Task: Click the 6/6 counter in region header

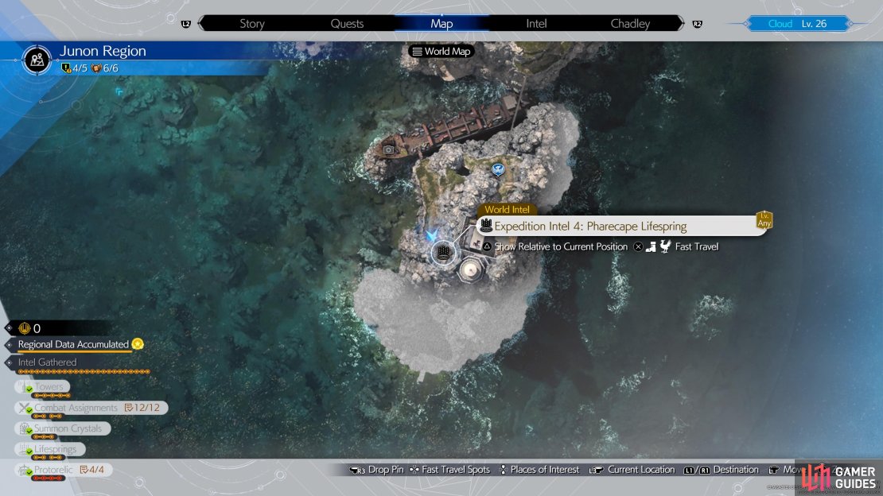Action: [105, 68]
